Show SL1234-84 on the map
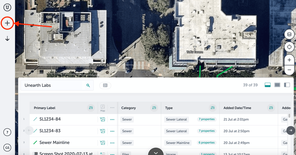 pyautogui.click(x=102, y=119)
